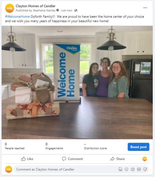Open the Clayton Homes of Candler page name

pyautogui.click(x=35, y=6)
